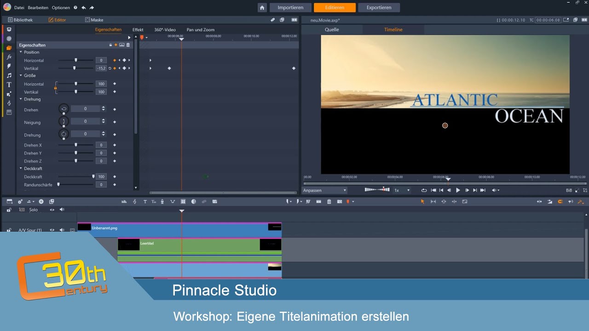589x331 pixels.
Task: Click the timeline toolbar title T icon
Action: coord(145,201)
